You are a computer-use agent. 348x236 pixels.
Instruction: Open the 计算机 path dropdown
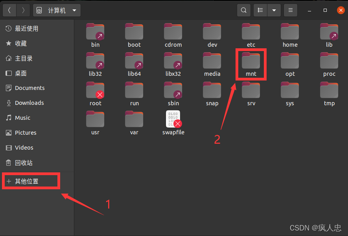pos(57,10)
